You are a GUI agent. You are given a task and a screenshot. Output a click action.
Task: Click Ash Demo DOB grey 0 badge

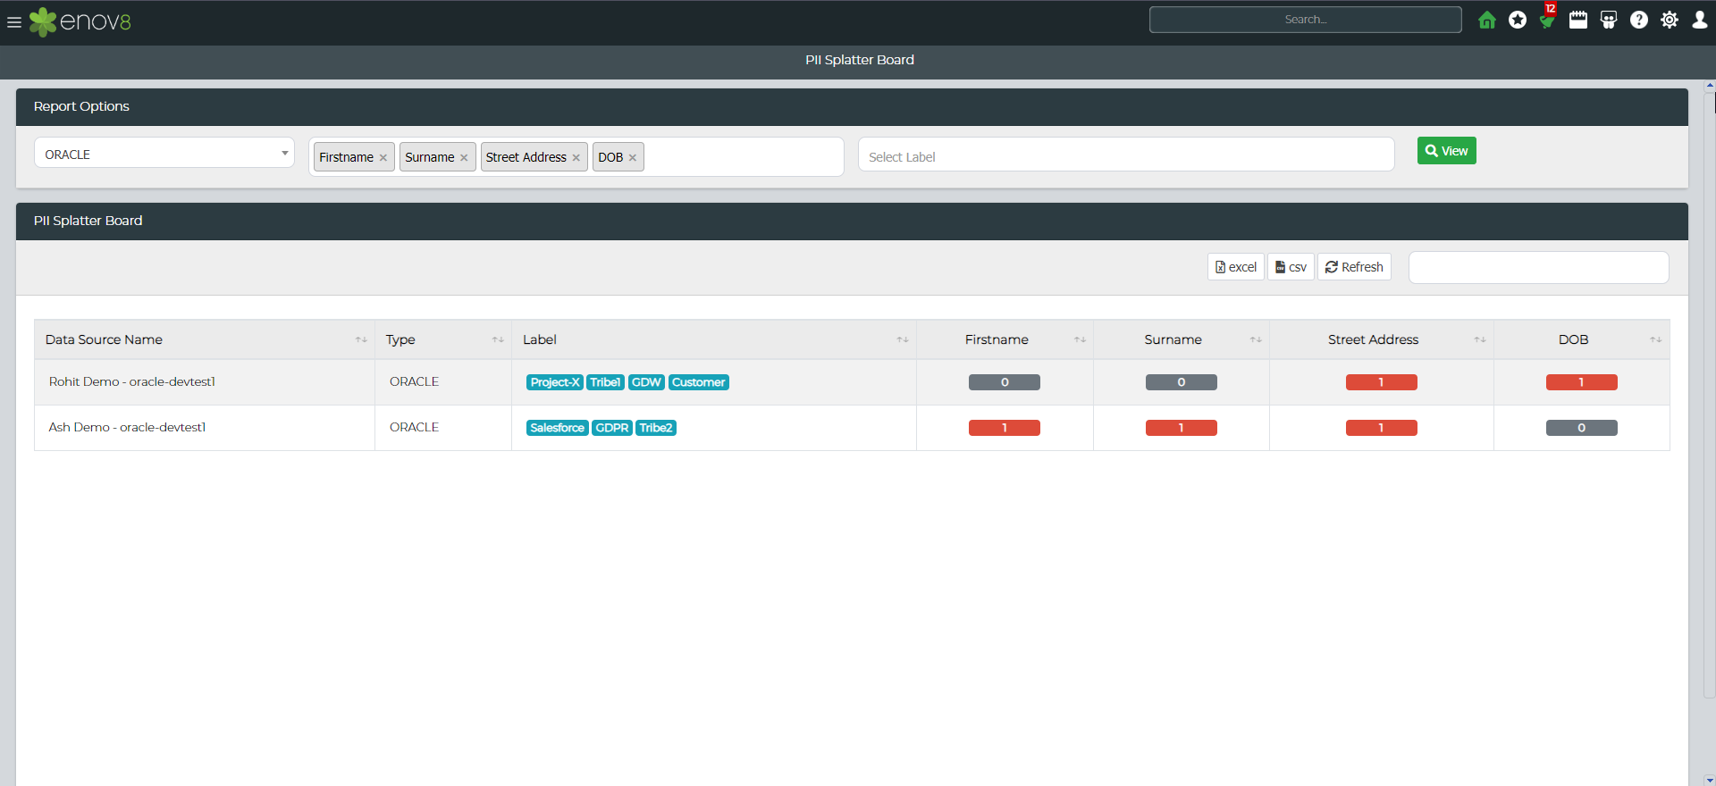1582,428
